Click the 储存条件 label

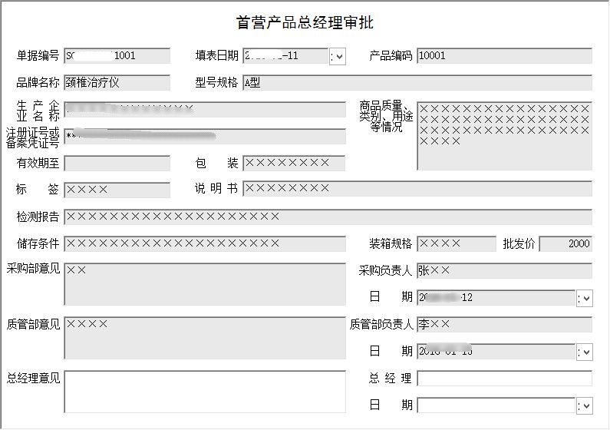[x=38, y=243]
